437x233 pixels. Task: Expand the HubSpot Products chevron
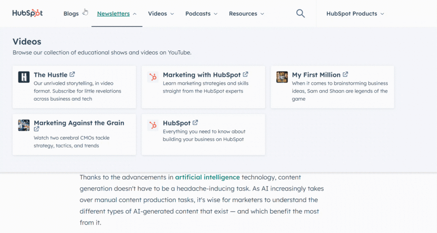click(x=382, y=14)
